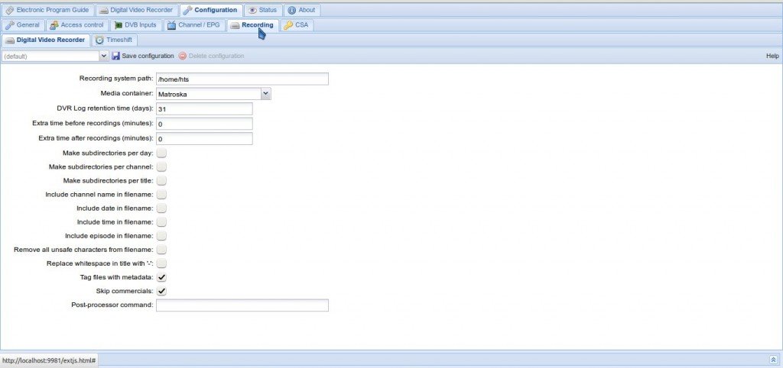
Task: Enable Make subdirectories per day
Action: coord(161,153)
